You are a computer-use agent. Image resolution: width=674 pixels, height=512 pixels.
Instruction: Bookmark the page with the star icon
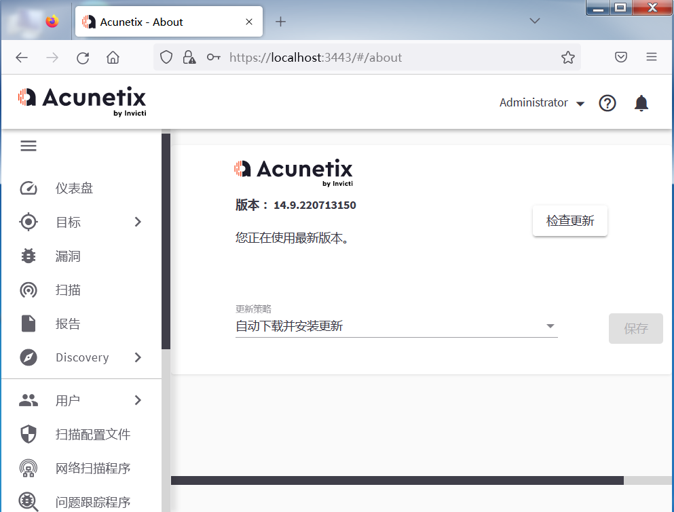tap(568, 57)
